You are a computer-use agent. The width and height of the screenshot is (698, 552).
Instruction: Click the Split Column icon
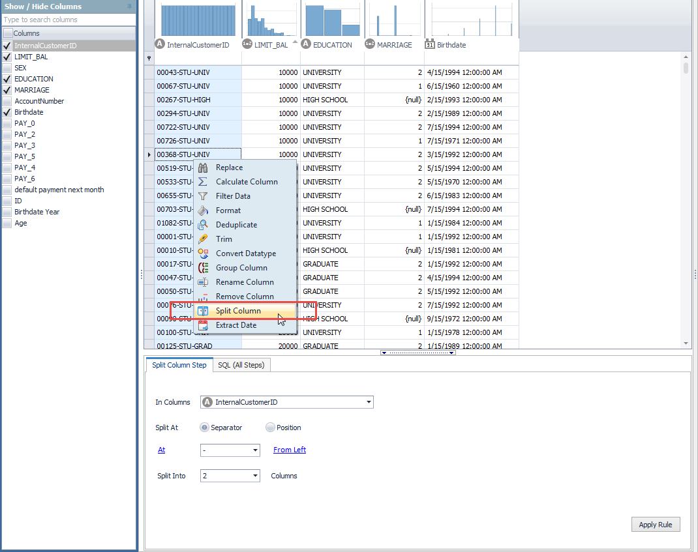[203, 311]
